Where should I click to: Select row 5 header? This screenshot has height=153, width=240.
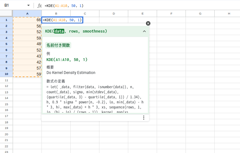6,44
